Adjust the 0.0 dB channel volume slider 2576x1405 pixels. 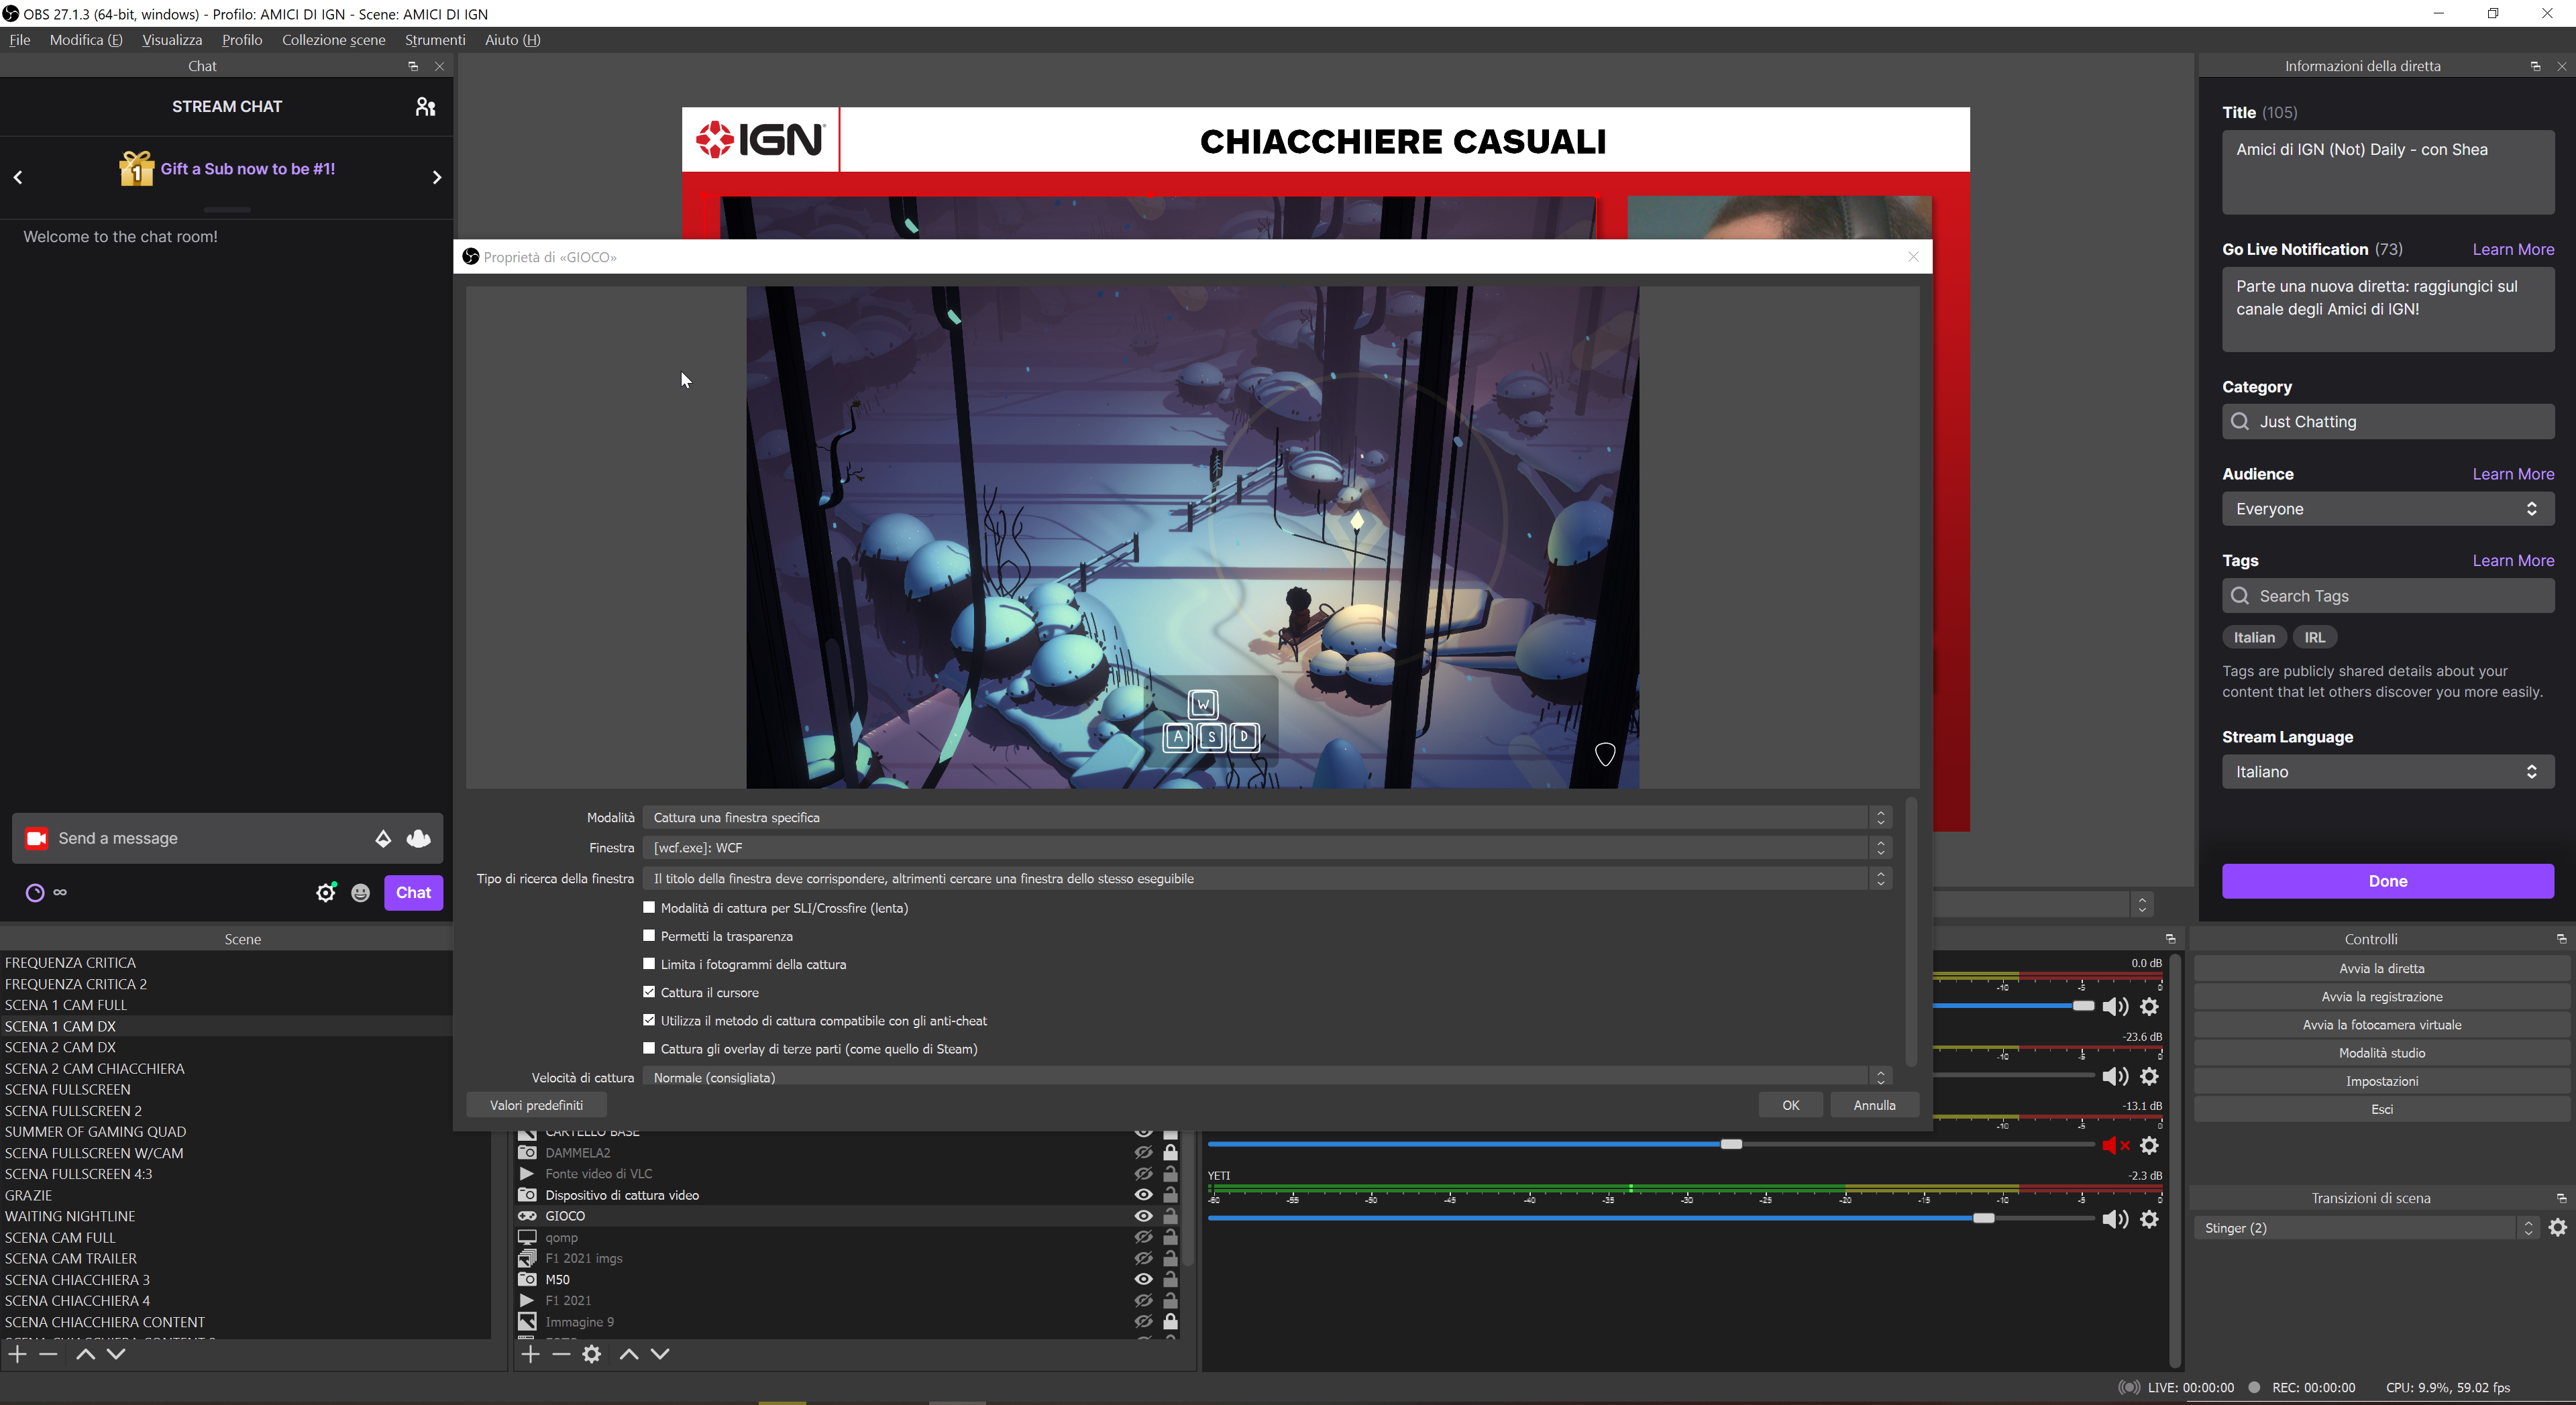click(2083, 1005)
